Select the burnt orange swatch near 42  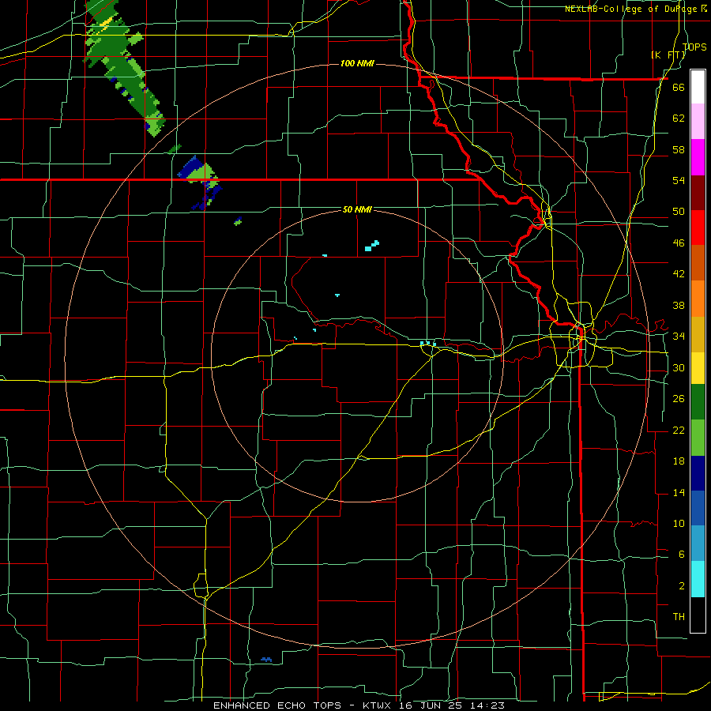(698, 263)
